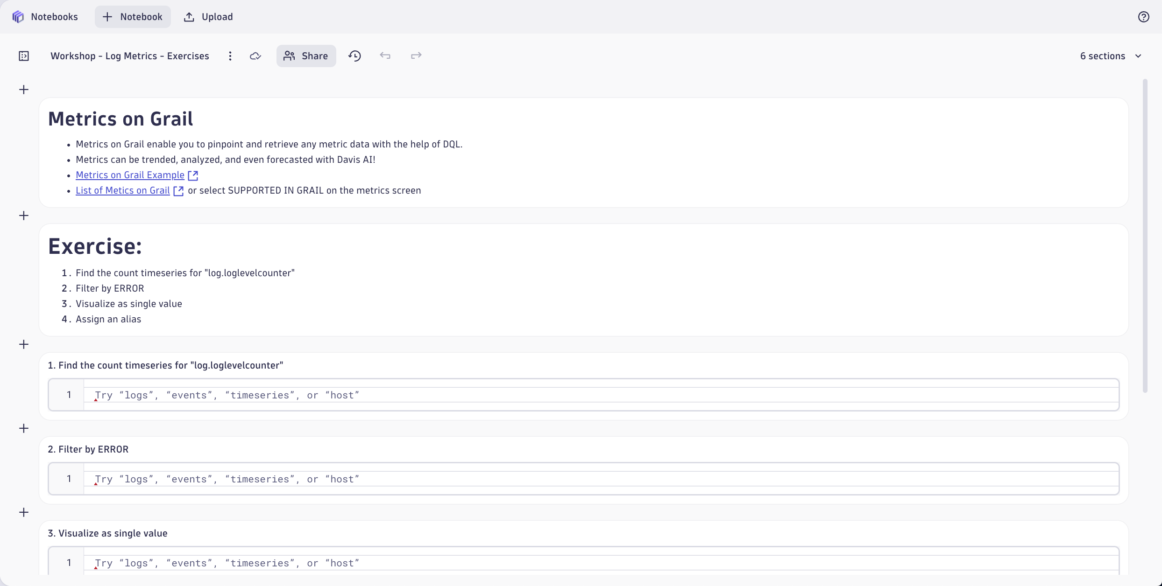Upload a notebook file
The height and width of the screenshot is (586, 1162).
click(x=208, y=17)
